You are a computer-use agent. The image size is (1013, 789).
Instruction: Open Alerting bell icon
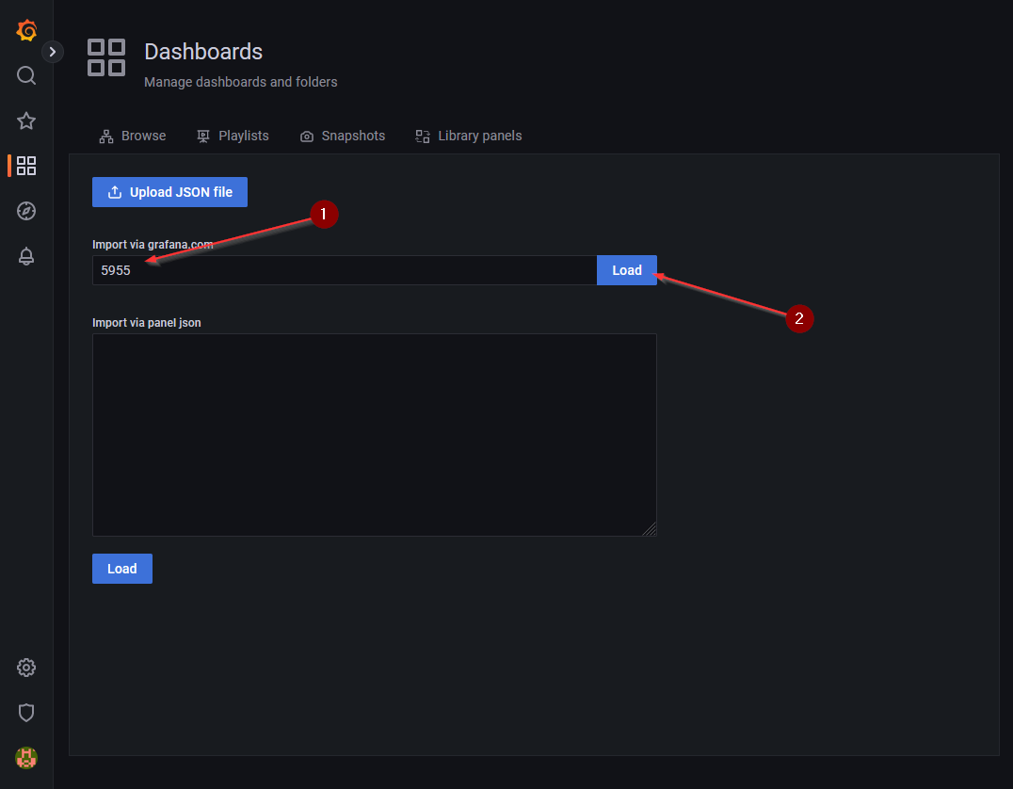pos(26,256)
